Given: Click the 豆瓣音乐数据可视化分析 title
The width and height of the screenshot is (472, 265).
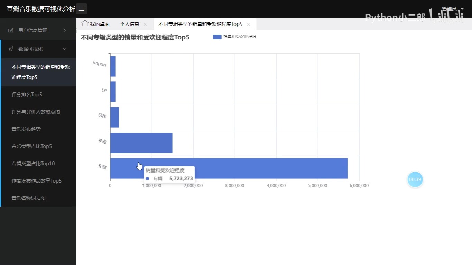Looking at the screenshot, I should coord(41,9).
